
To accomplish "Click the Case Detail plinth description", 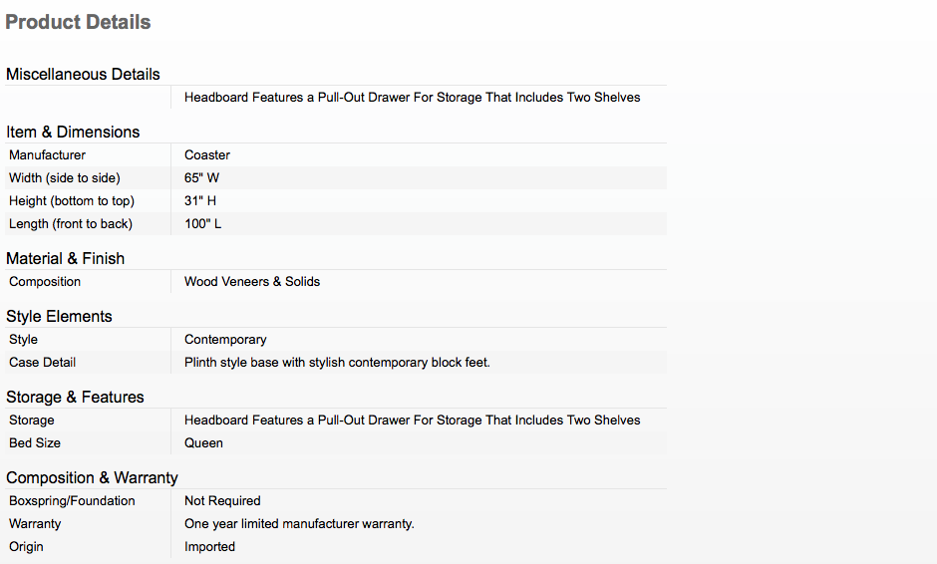I will 337,363.
